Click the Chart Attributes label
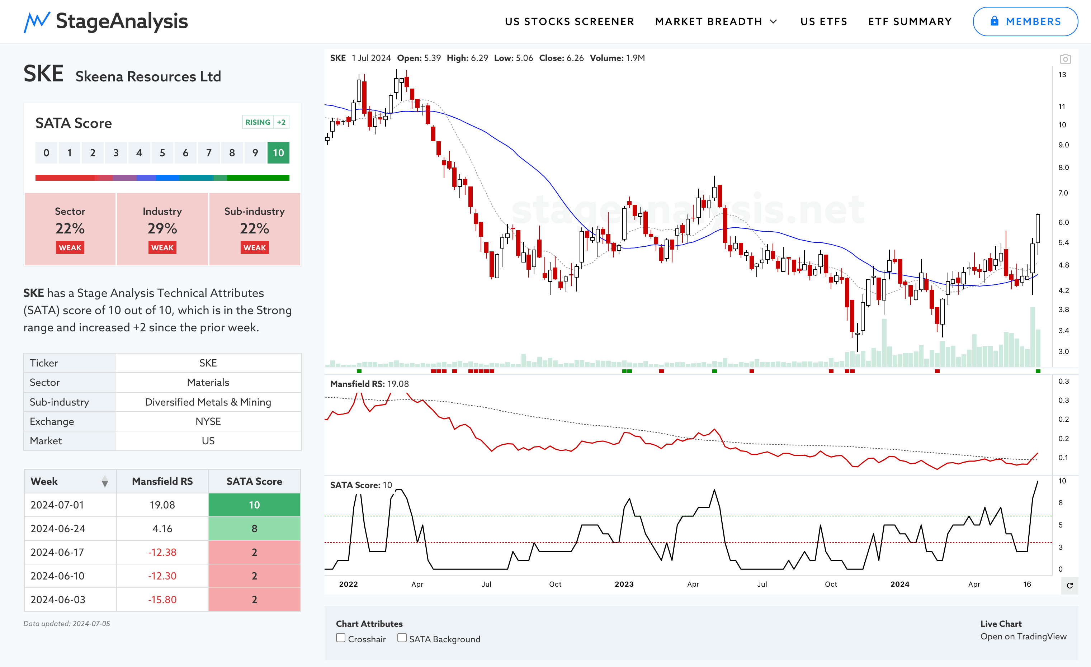The height and width of the screenshot is (667, 1091). (369, 624)
